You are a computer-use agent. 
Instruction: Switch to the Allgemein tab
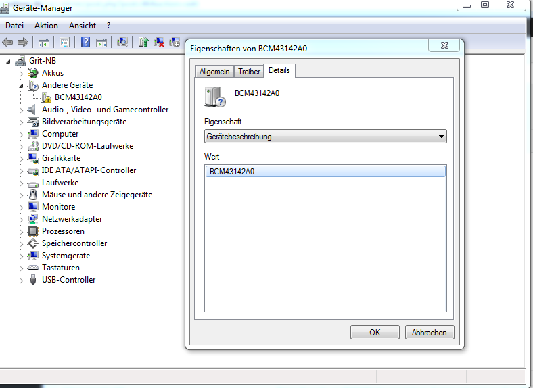(x=214, y=72)
